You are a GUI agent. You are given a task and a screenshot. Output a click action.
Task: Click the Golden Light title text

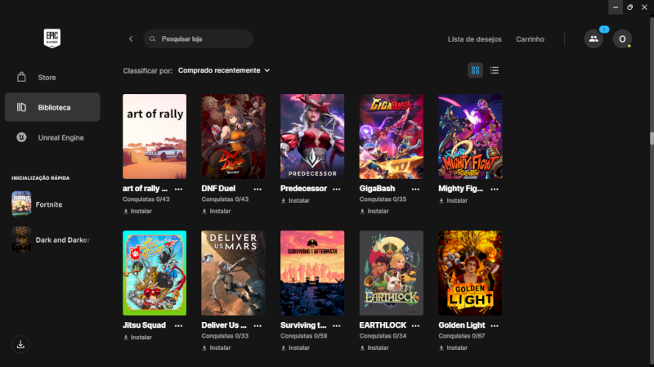pos(462,325)
